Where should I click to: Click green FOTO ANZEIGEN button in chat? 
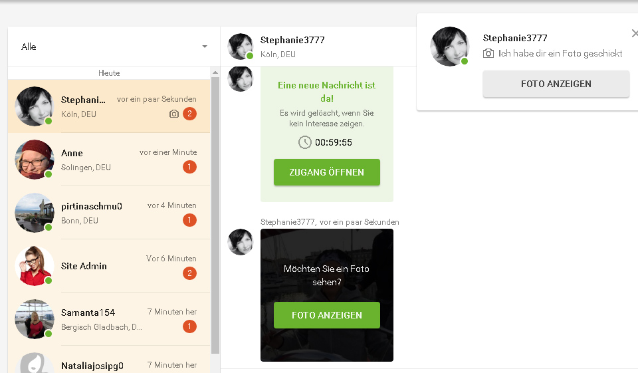click(326, 315)
